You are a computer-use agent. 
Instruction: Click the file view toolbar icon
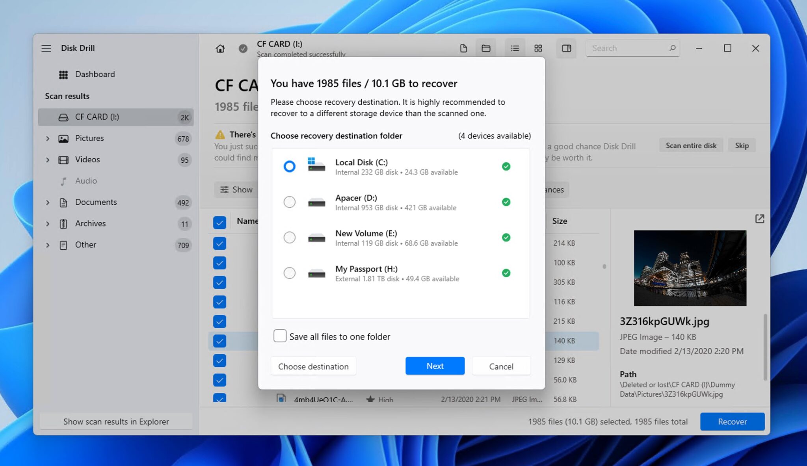463,48
